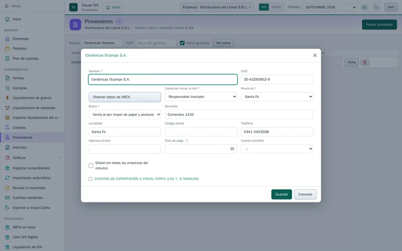Open Condición frente al IVA dropdown

click(x=201, y=97)
